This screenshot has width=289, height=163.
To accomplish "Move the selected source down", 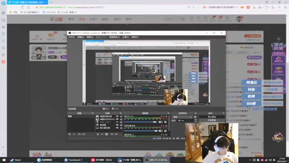I will 116,134.
